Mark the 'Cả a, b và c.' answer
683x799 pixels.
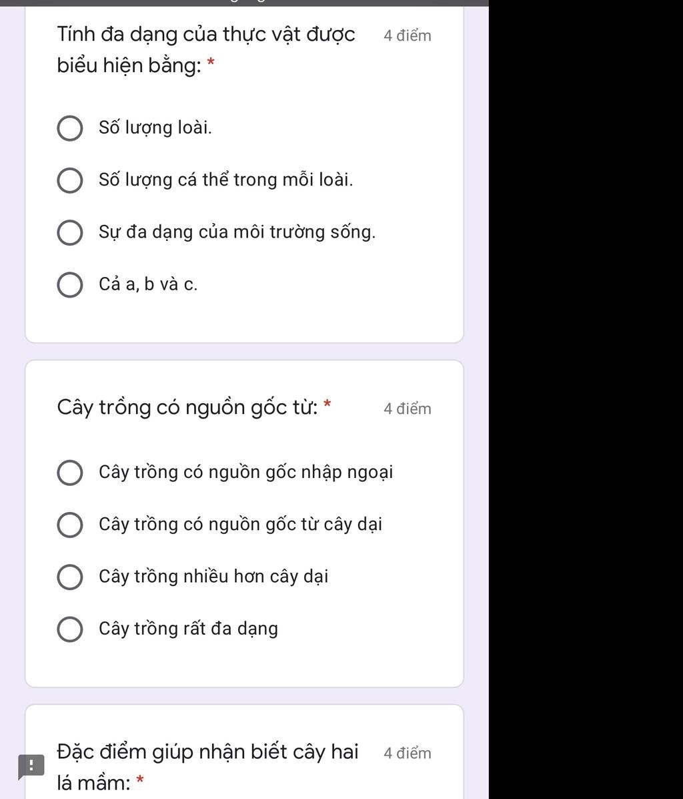tap(70, 285)
